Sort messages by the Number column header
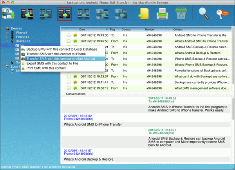This screenshot has height=170, width=235. click(x=150, y=29)
